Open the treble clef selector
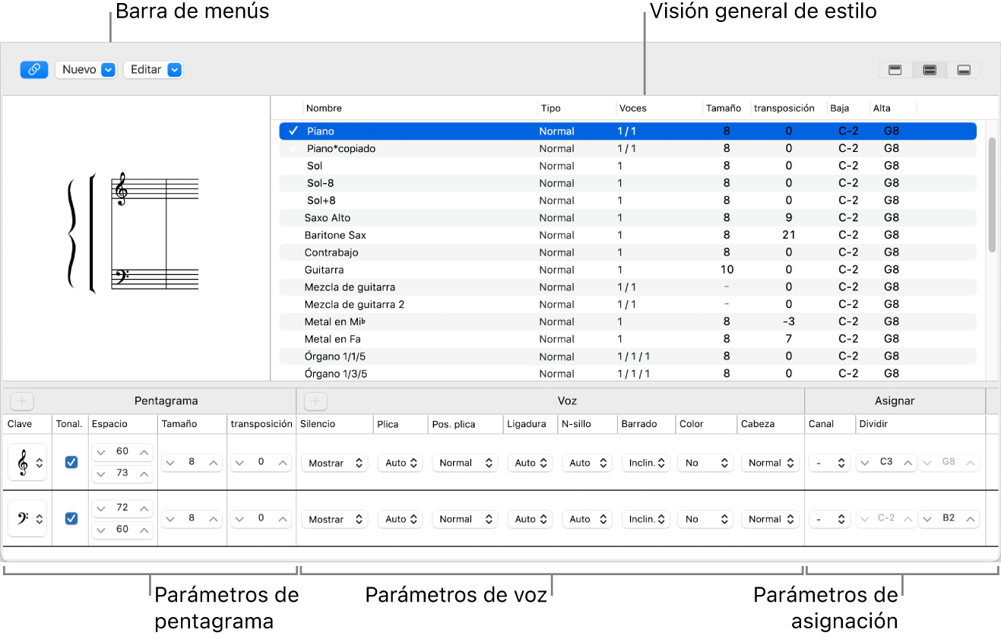 [x=27, y=463]
